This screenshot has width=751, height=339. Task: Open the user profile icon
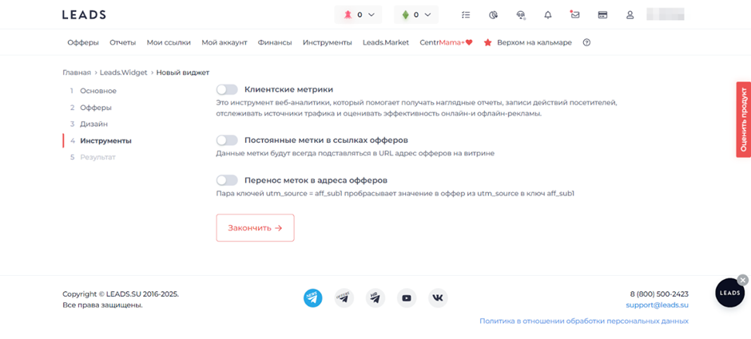click(630, 15)
